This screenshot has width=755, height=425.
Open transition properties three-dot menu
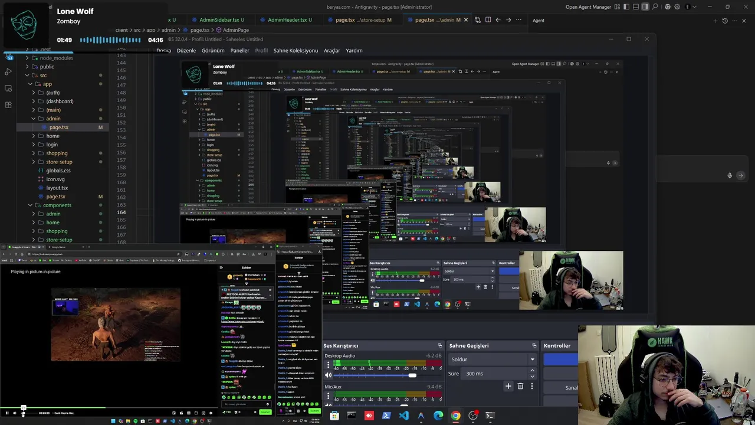click(x=532, y=386)
